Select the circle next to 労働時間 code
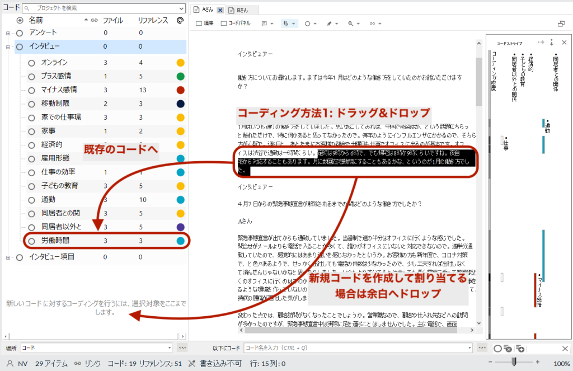 31,241
